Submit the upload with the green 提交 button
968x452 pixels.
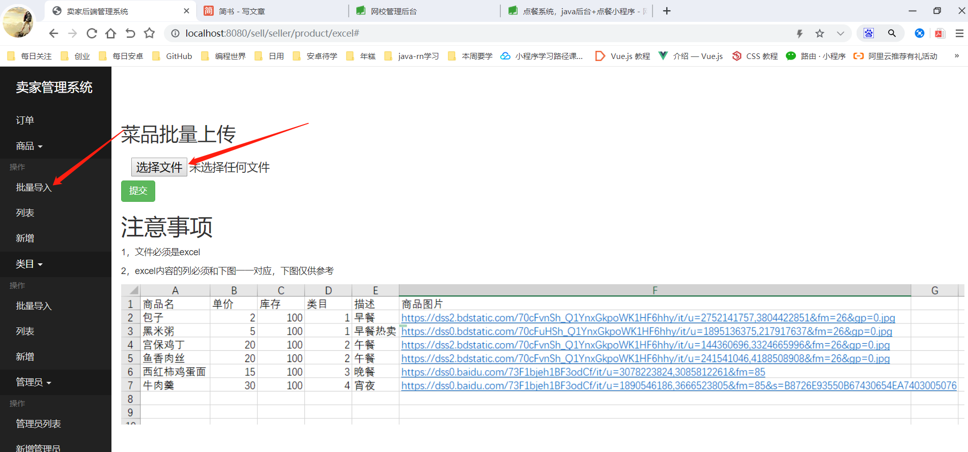138,191
